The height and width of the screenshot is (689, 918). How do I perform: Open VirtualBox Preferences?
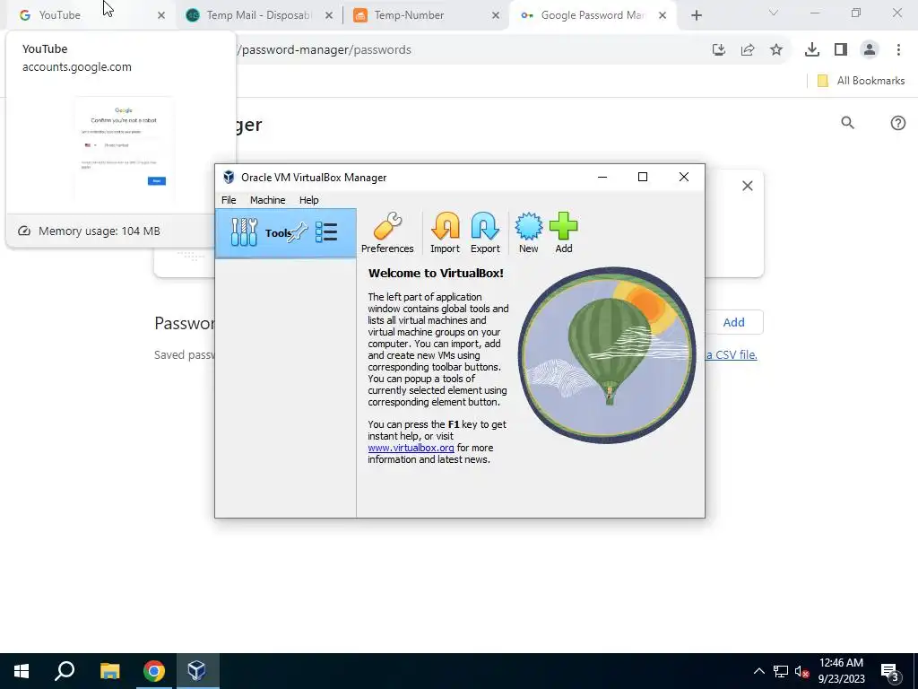coord(387,232)
